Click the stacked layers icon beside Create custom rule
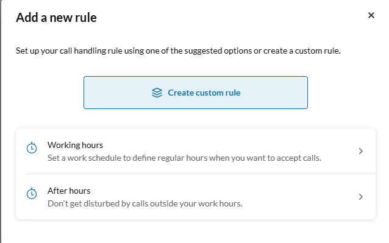This screenshot has height=243, width=389. click(157, 93)
